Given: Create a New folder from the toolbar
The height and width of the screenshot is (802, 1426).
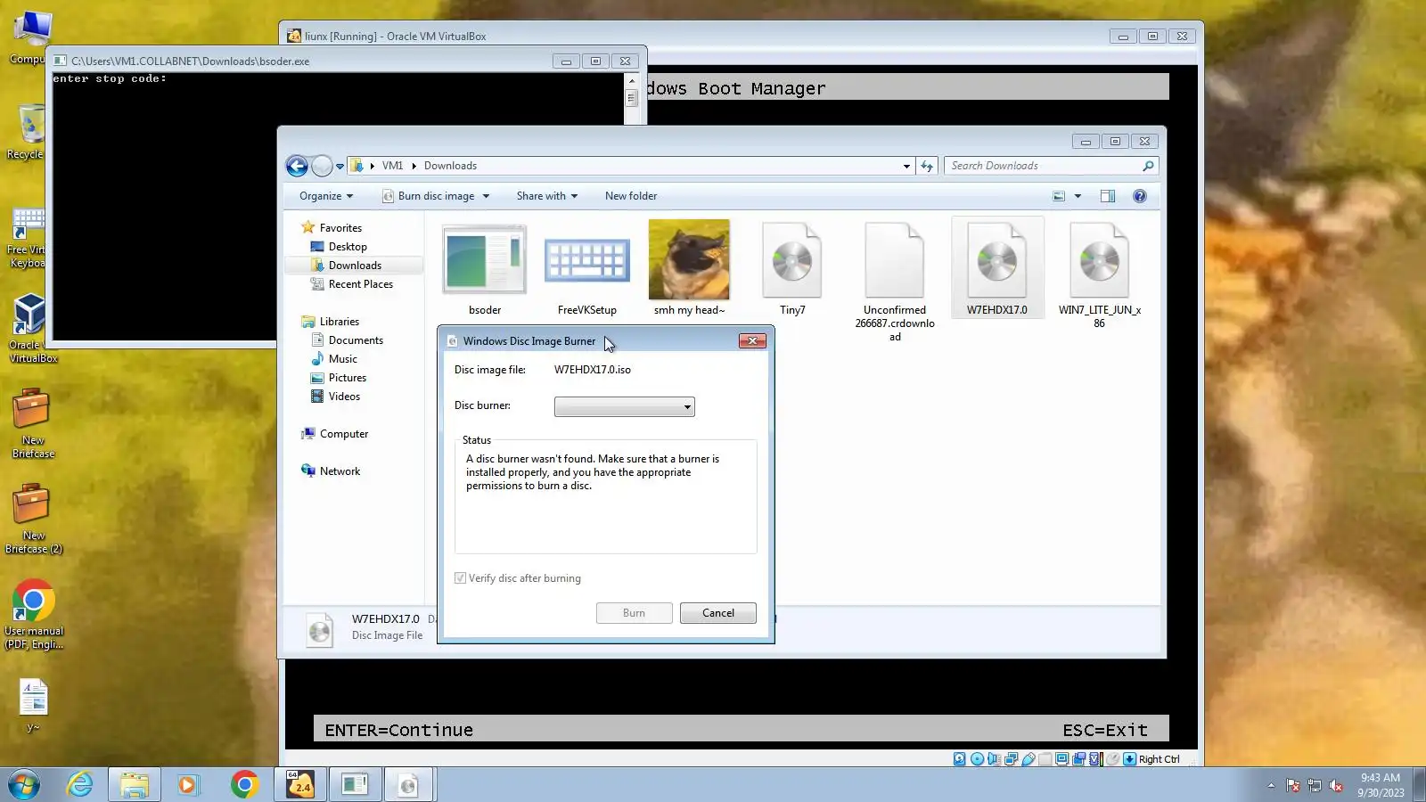Looking at the screenshot, I should coord(631,196).
